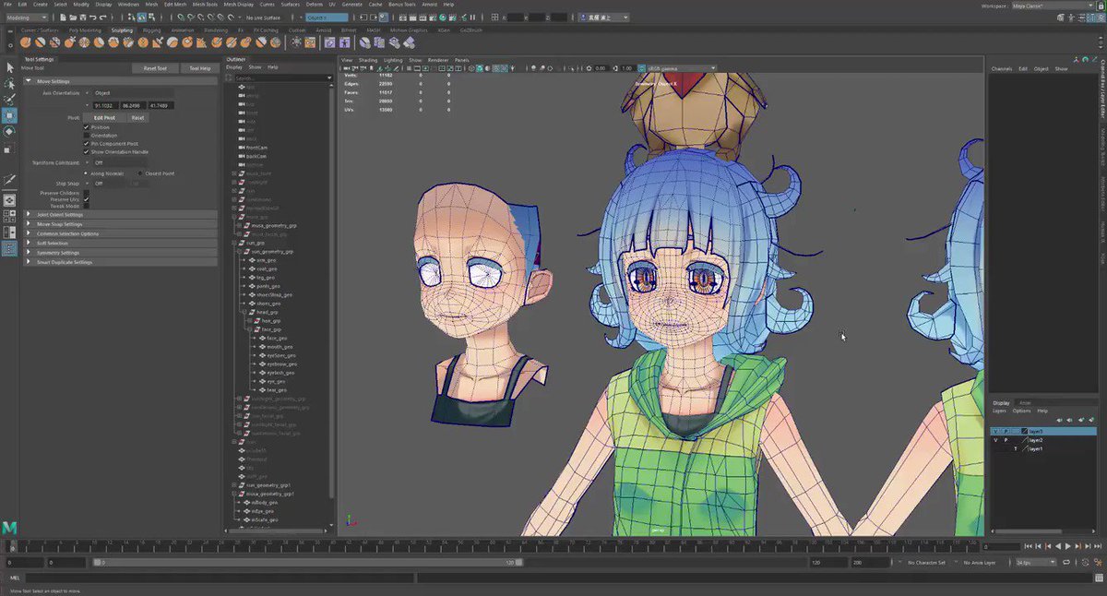Switch to four-view layout icon
Image resolution: width=1107 pixels, height=596 pixels.
9,217
